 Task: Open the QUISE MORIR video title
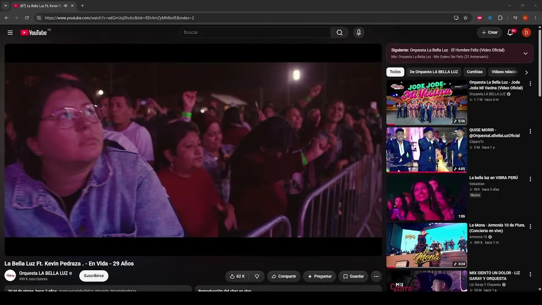[x=495, y=133]
